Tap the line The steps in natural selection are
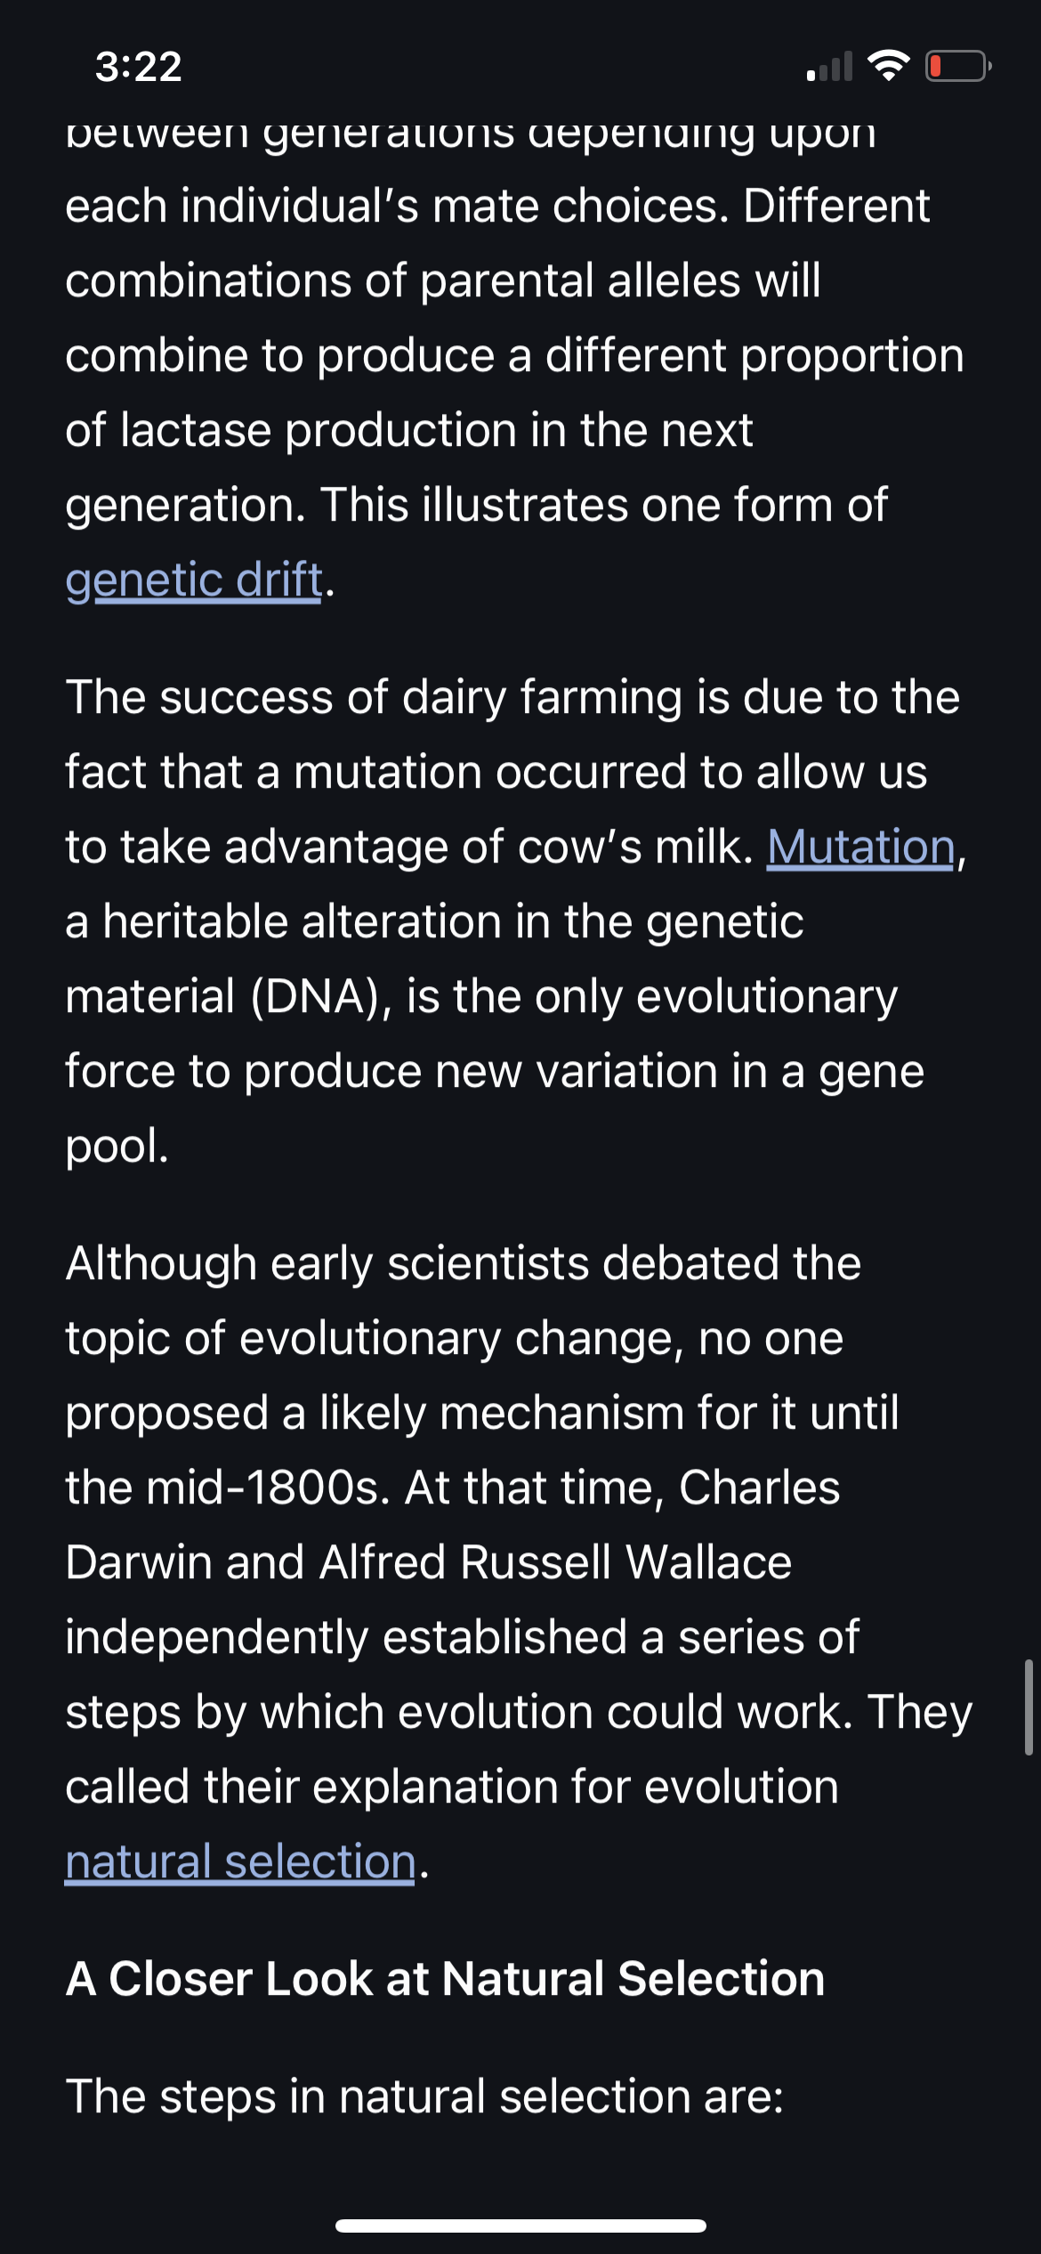Viewport: 1041px width, 2254px height. pos(424,2096)
